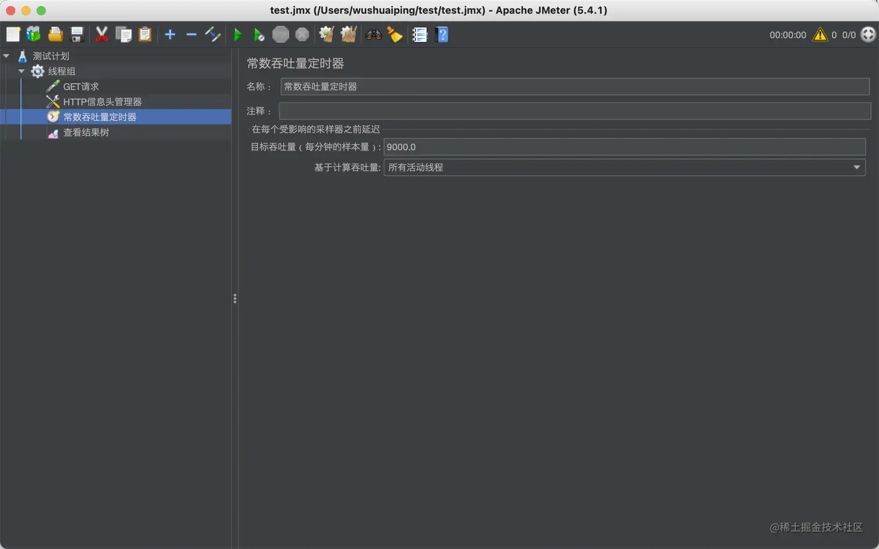Click the New test plan icon
The height and width of the screenshot is (549, 879).
pos(13,35)
